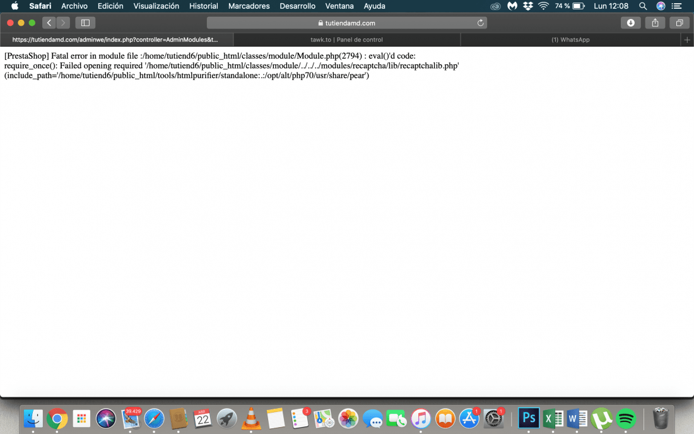Add a new tab with the plus button
Screen dimensions: 694x434
[687, 40]
